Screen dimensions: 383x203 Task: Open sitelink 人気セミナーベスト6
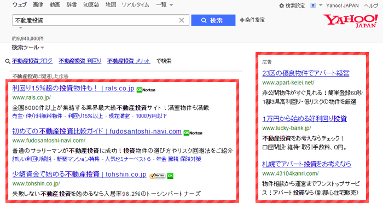(x=128, y=159)
